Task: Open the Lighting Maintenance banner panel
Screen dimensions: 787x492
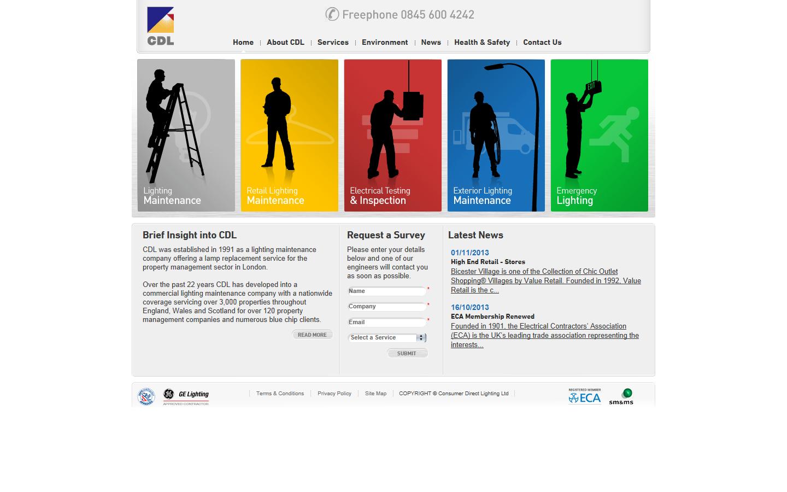Action: coord(186,135)
